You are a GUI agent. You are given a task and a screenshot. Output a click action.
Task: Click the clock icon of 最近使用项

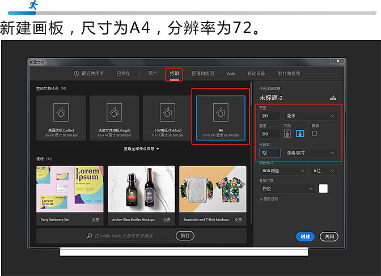coord(77,74)
